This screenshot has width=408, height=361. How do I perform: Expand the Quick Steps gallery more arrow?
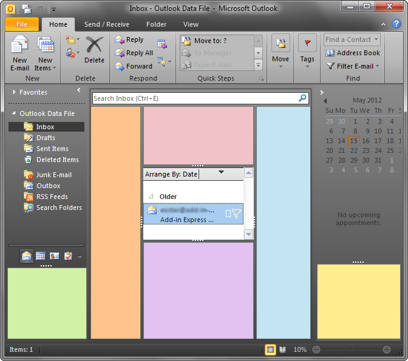(258, 65)
